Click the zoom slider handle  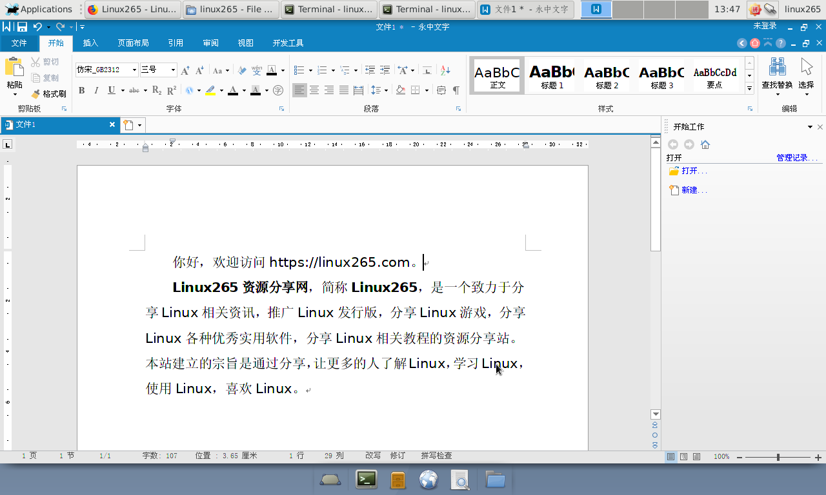[778, 457]
